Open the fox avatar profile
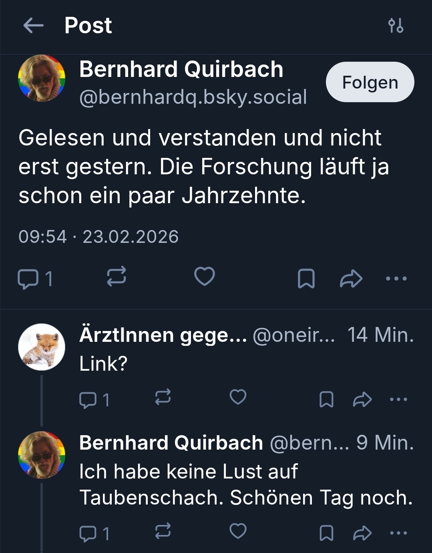The height and width of the screenshot is (553, 432). [x=42, y=347]
